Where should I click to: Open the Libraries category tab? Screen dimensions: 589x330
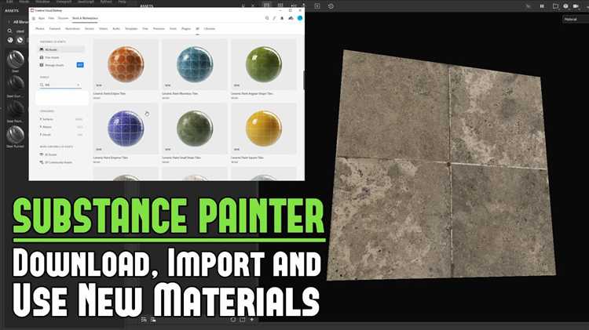(209, 28)
